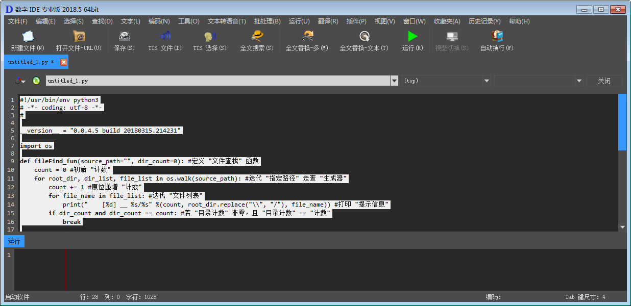Screen dimensions: 631x306
Task: Expand the filename combo box arrow
Action: [x=394, y=80]
